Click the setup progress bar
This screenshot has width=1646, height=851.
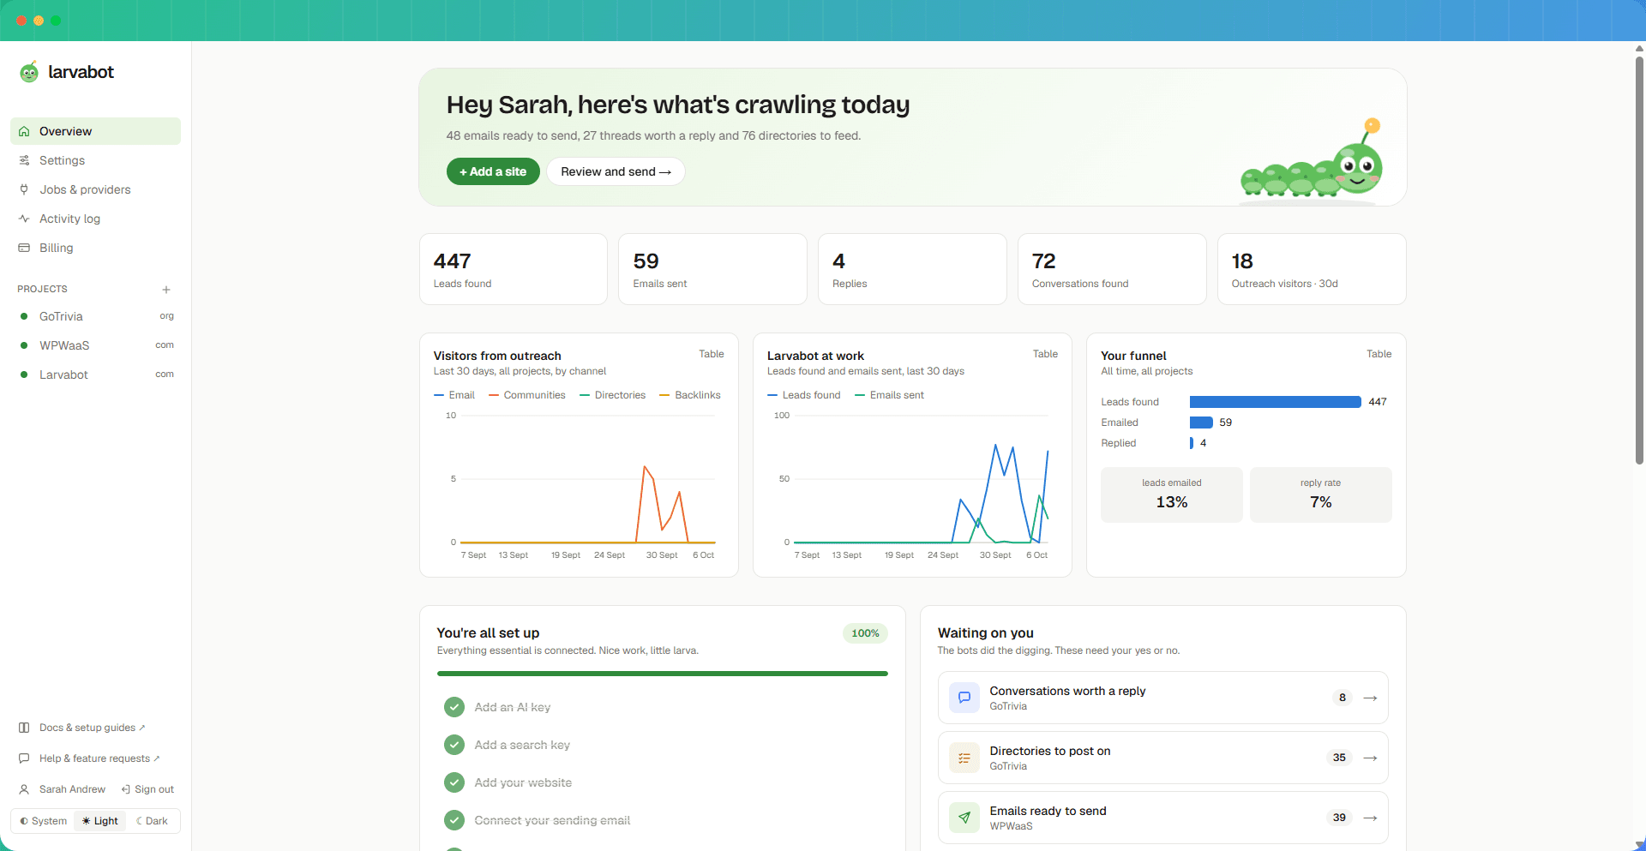click(x=663, y=674)
